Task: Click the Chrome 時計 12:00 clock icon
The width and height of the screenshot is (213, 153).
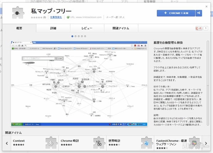Action: point(99,143)
